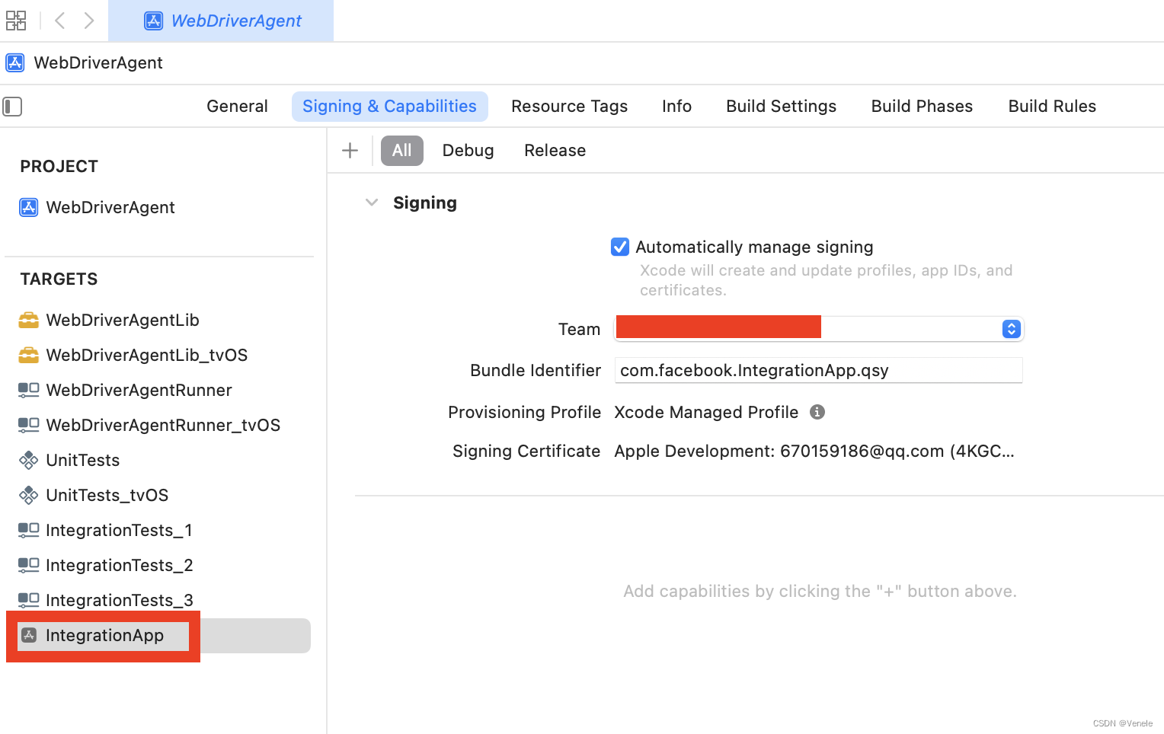This screenshot has width=1164, height=734.
Task: Go forward with the right chevron
Action: 89,21
